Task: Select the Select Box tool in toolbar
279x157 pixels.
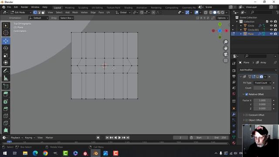Action: click(6, 26)
